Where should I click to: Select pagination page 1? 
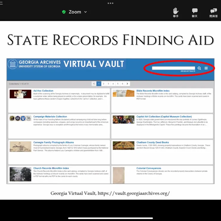point(99,84)
